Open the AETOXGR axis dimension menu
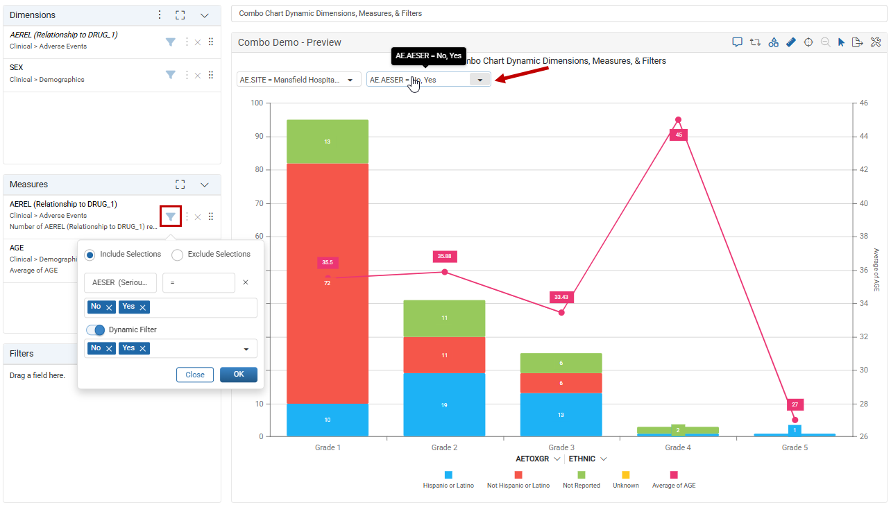891x505 pixels. coord(538,459)
